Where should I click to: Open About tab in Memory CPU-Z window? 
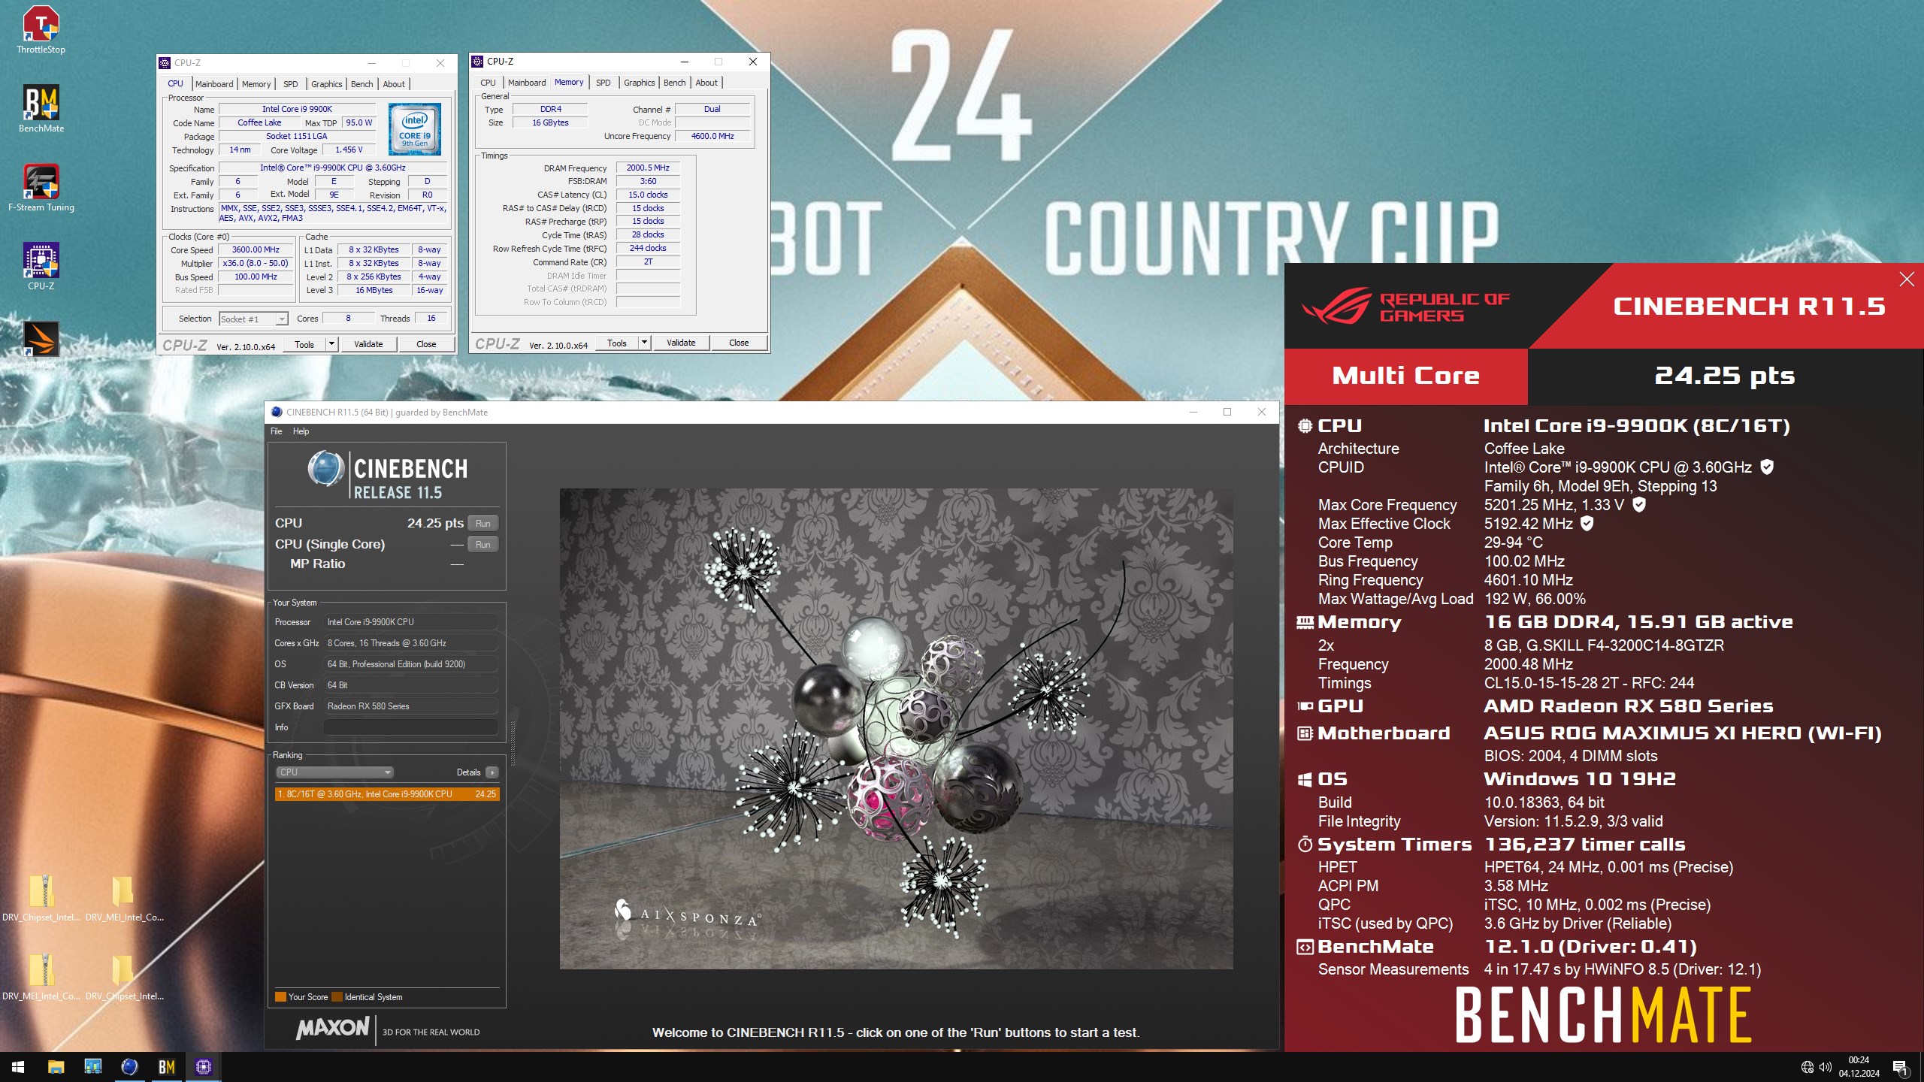706,83
